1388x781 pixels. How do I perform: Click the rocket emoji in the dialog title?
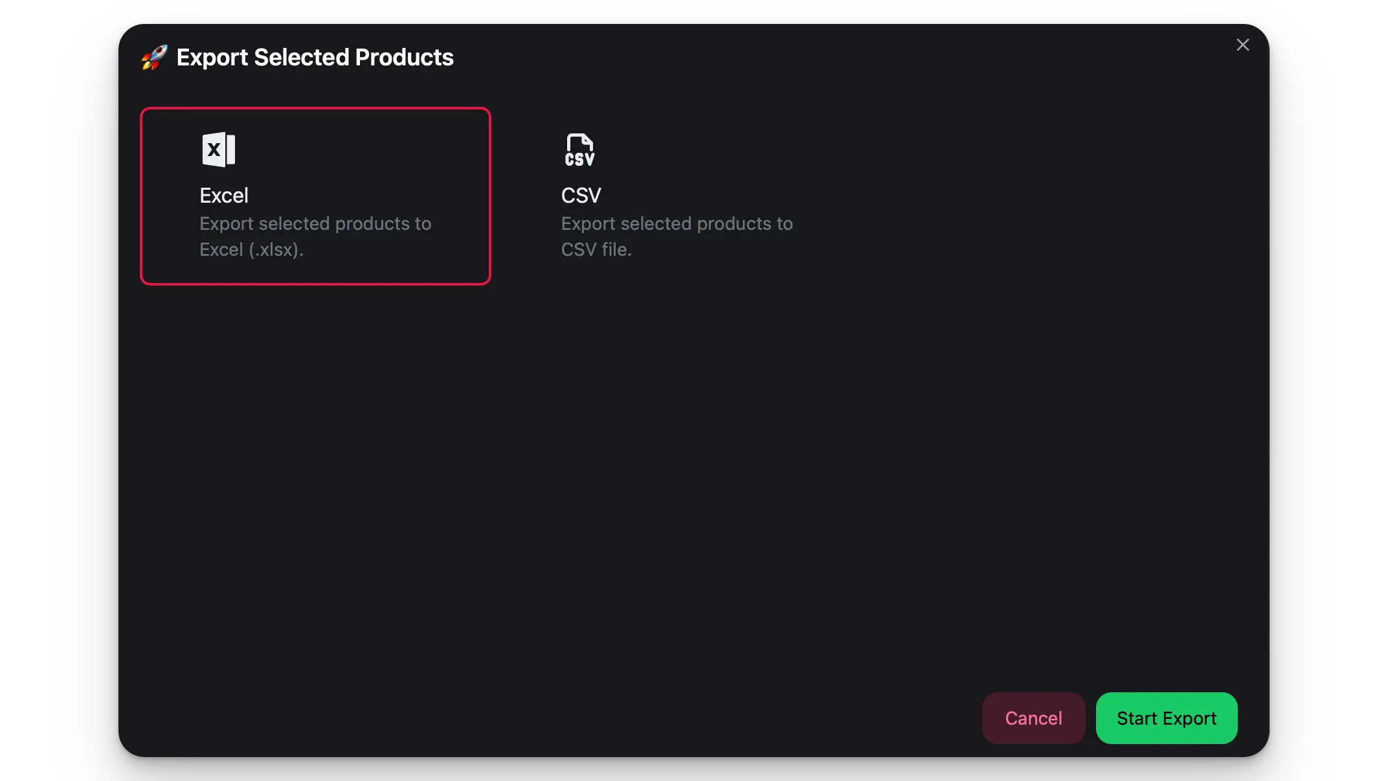coord(153,57)
